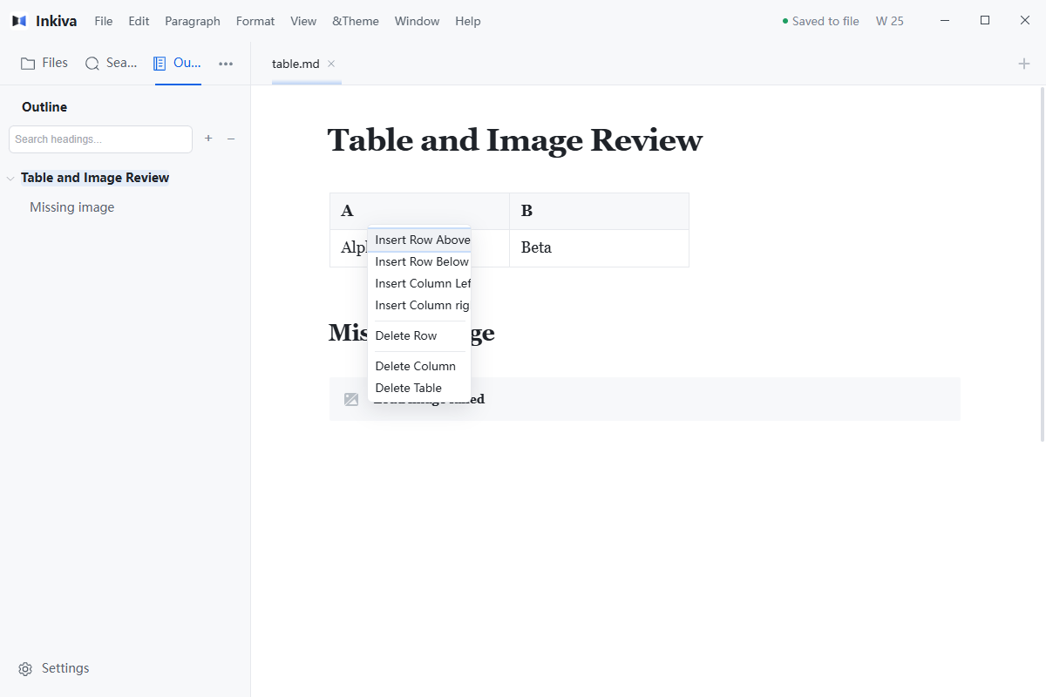Click the Inkiva app logo icon
This screenshot has height=697, width=1046.
pos(19,21)
